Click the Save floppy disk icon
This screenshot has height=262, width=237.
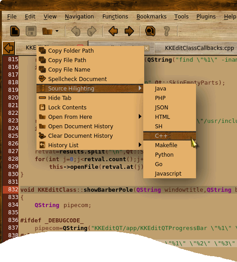[x=31, y=31]
